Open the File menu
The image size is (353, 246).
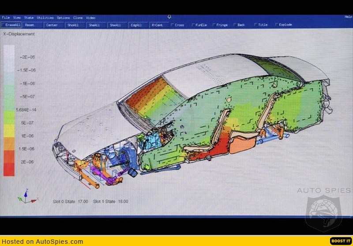[x=6, y=18]
